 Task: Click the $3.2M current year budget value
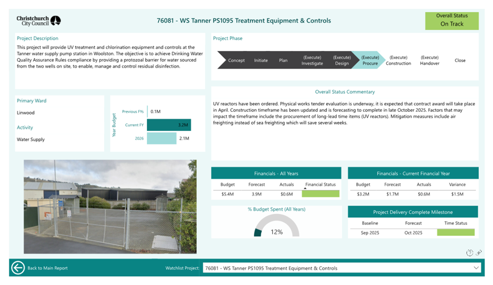pyautogui.click(x=363, y=194)
